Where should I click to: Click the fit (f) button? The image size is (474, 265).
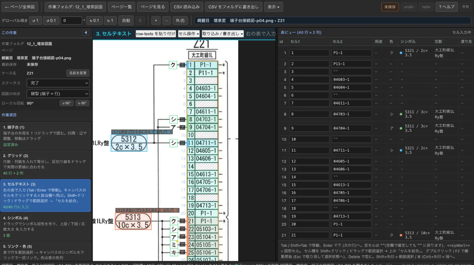(180, 20)
